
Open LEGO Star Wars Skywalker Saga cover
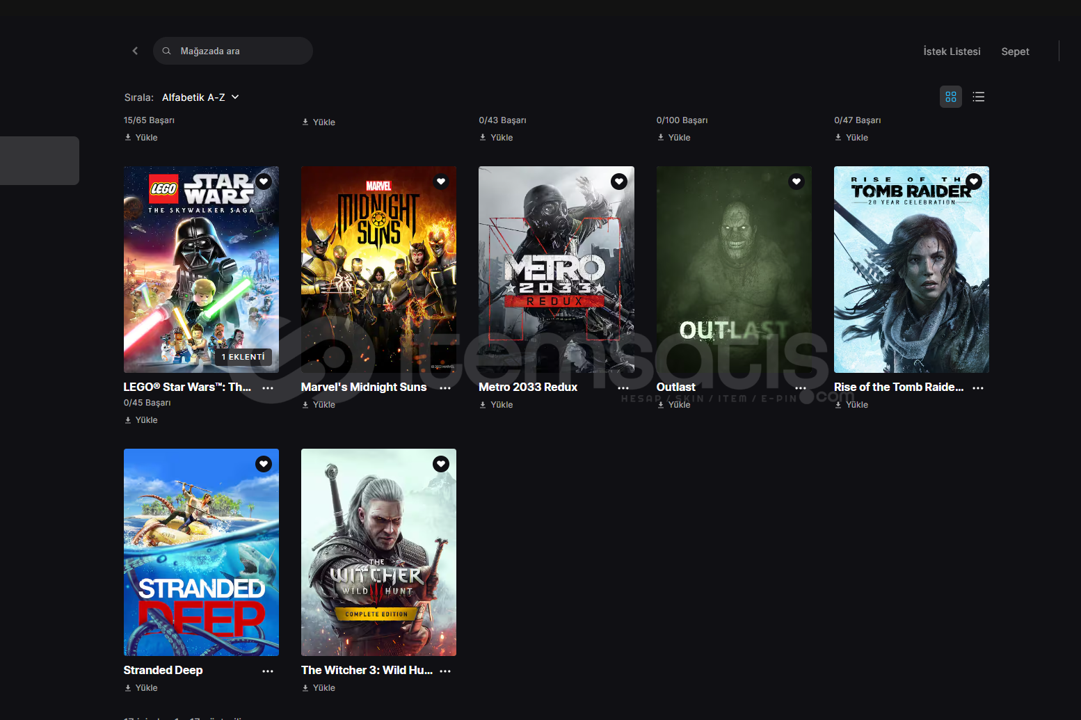(x=201, y=270)
